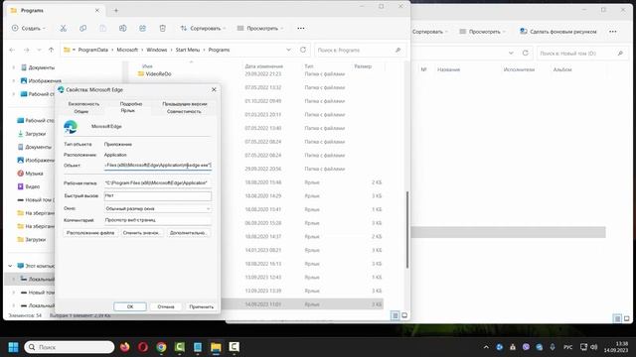This screenshot has height=357, width=636.
Task: Click the Дополнительно button
Action: pyautogui.click(x=188, y=233)
